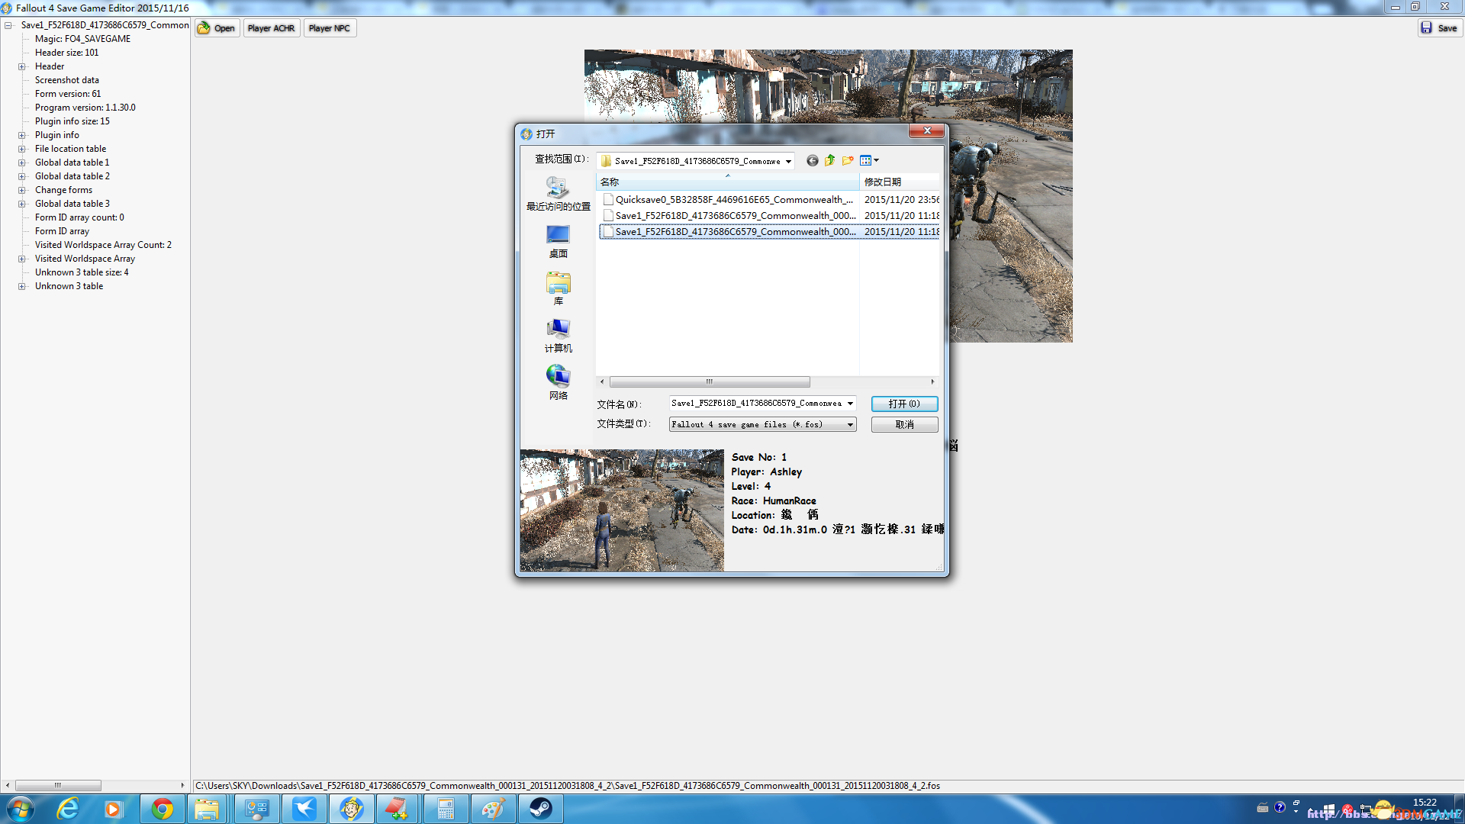
Task: Open Control Panel taskbar item
Action: [x=256, y=809]
